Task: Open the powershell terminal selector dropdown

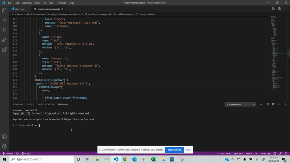Action: (x=241, y=105)
